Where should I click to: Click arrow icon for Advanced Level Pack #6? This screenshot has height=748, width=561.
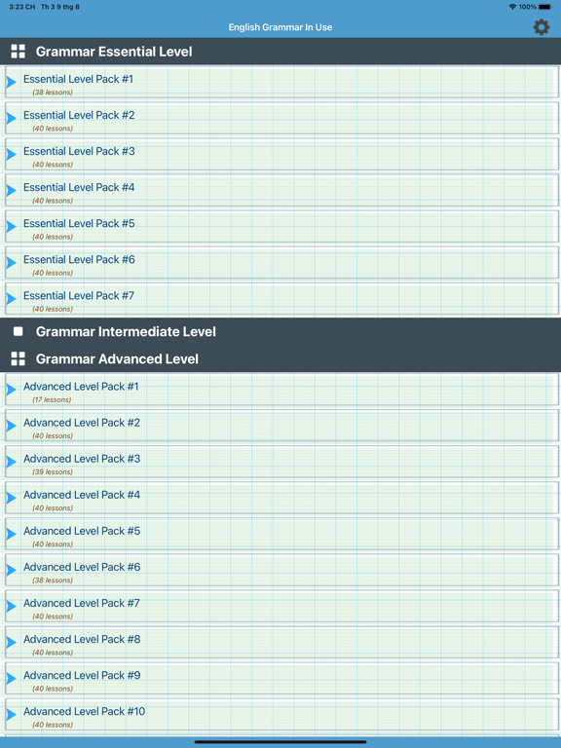(x=11, y=570)
